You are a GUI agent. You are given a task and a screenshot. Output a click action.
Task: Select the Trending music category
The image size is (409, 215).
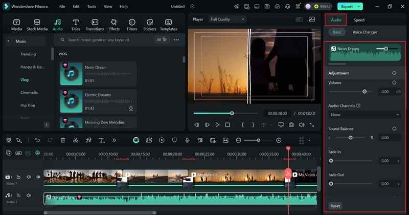click(x=28, y=54)
